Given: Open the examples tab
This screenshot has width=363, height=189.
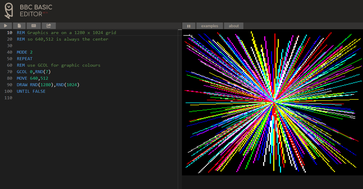Looking at the screenshot, I should tap(210, 26).
